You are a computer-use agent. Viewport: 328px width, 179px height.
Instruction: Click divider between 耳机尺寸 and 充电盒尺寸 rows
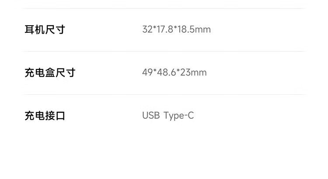pyautogui.click(x=164, y=51)
